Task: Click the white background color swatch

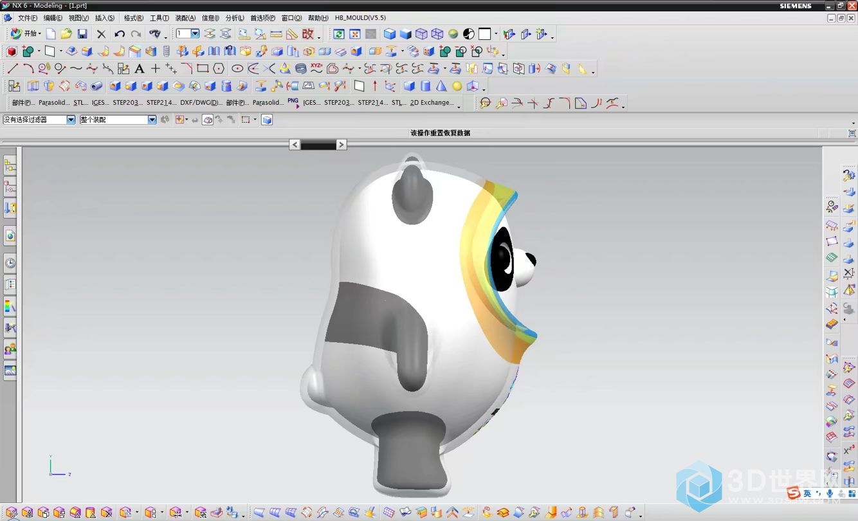Action: point(485,34)
